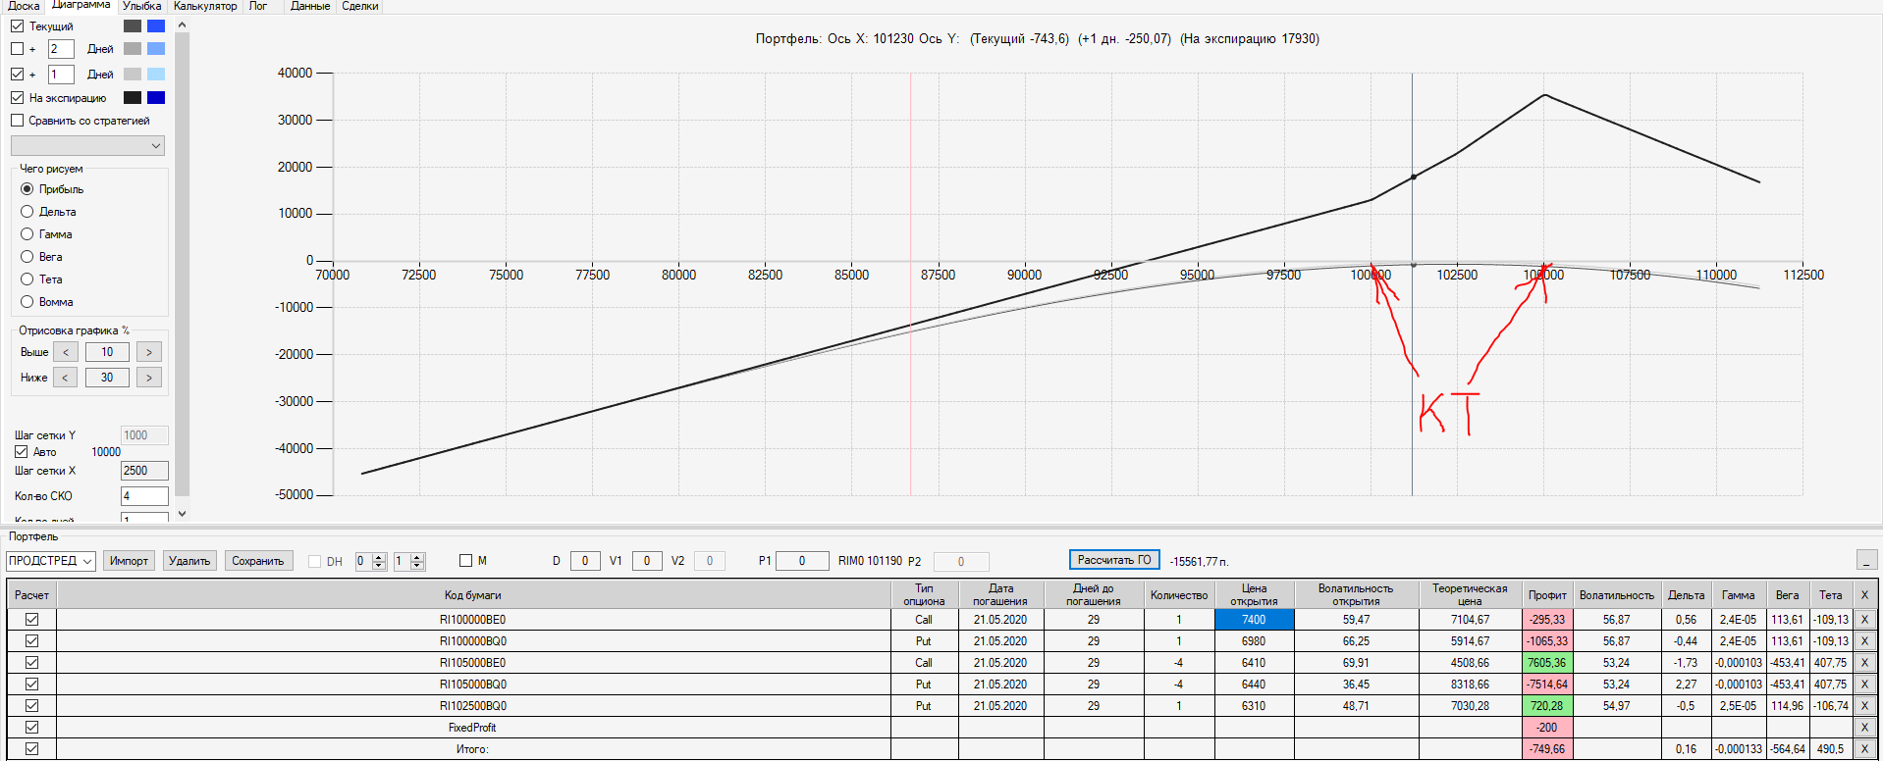Go to the Данные tab
The image size is (1883, 761).
(x=310, y=6)
